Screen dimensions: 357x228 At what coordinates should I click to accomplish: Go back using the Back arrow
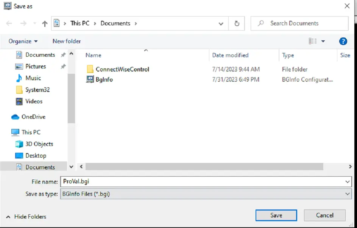tap(9, 23)
